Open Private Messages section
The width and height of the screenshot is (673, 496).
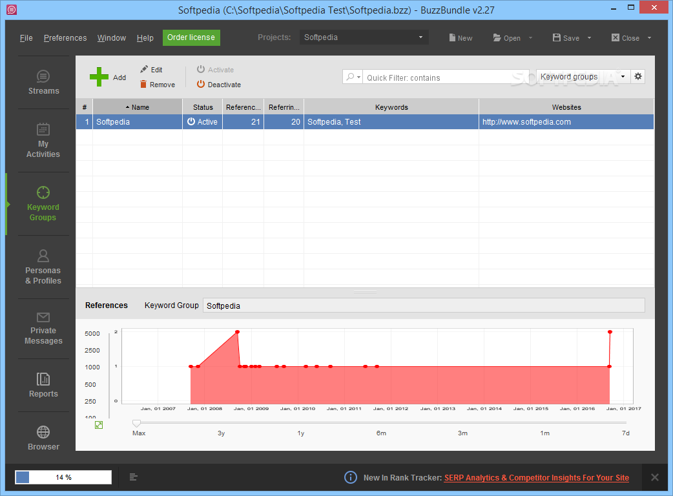tap(43, 329)
